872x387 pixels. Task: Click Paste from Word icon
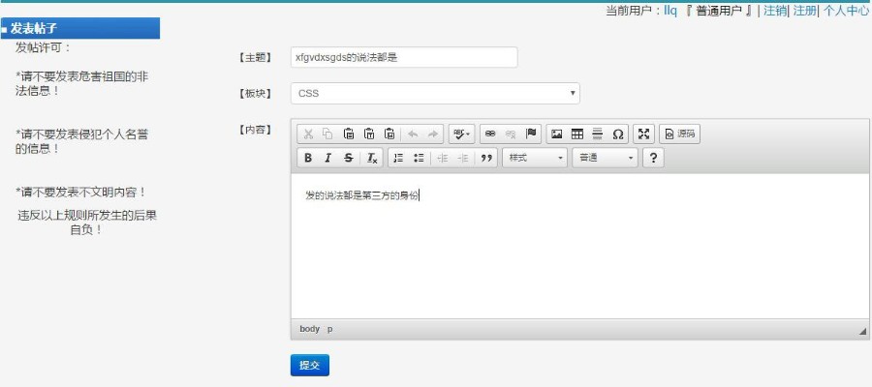click(389, 134)
